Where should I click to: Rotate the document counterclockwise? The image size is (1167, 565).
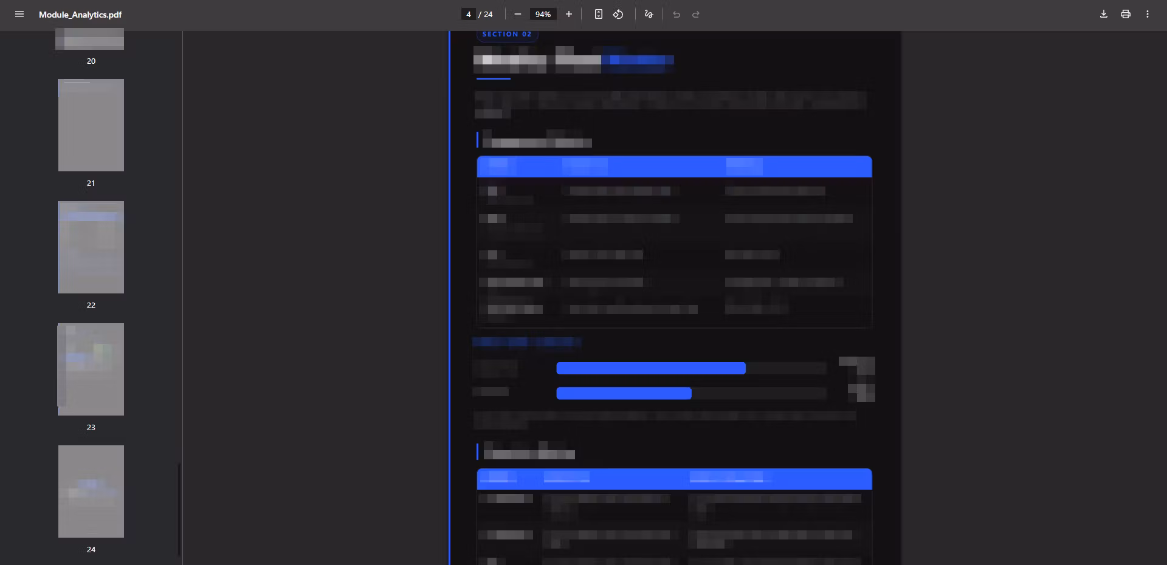click(x=618, y=14)
